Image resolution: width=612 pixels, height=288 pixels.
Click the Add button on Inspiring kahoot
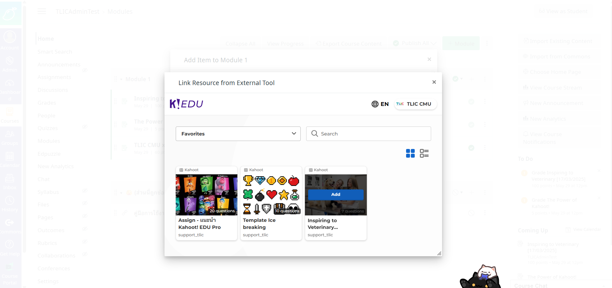coord(336,195)
